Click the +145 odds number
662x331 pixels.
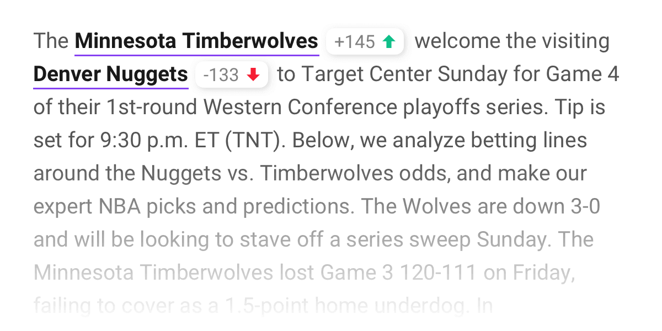coord(355,42)
